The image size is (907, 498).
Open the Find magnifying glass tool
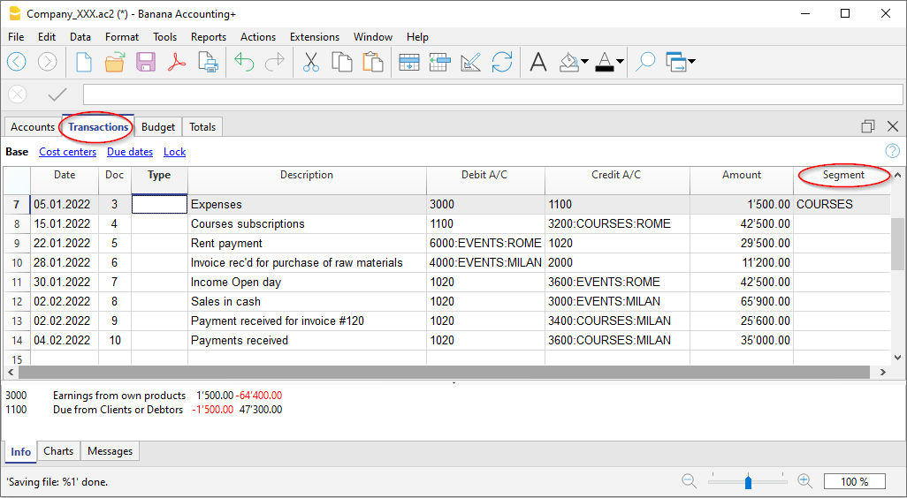(x=646, y=62)
